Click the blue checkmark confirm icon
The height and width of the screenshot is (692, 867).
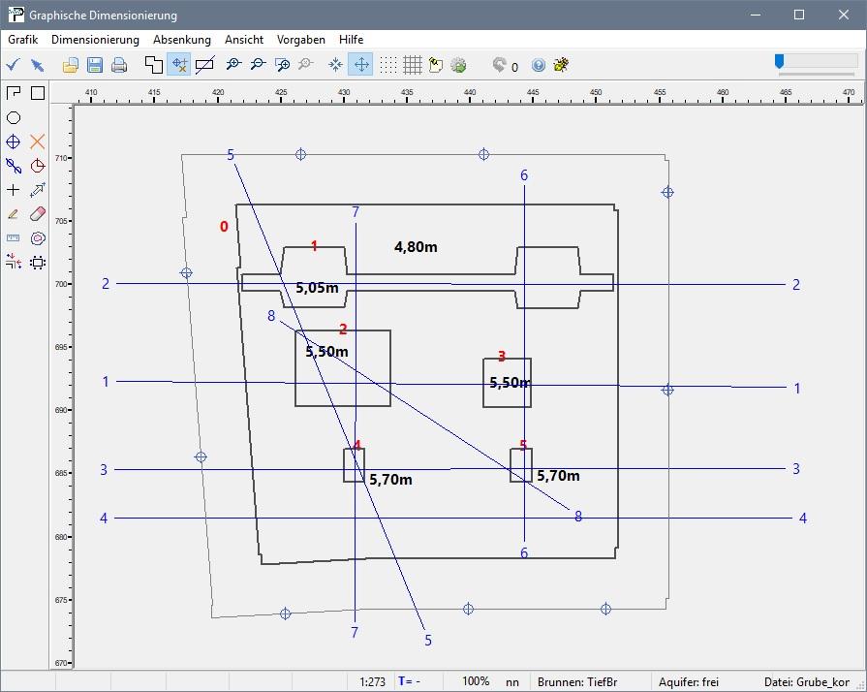pyautogui.click(x=13, y=65)
